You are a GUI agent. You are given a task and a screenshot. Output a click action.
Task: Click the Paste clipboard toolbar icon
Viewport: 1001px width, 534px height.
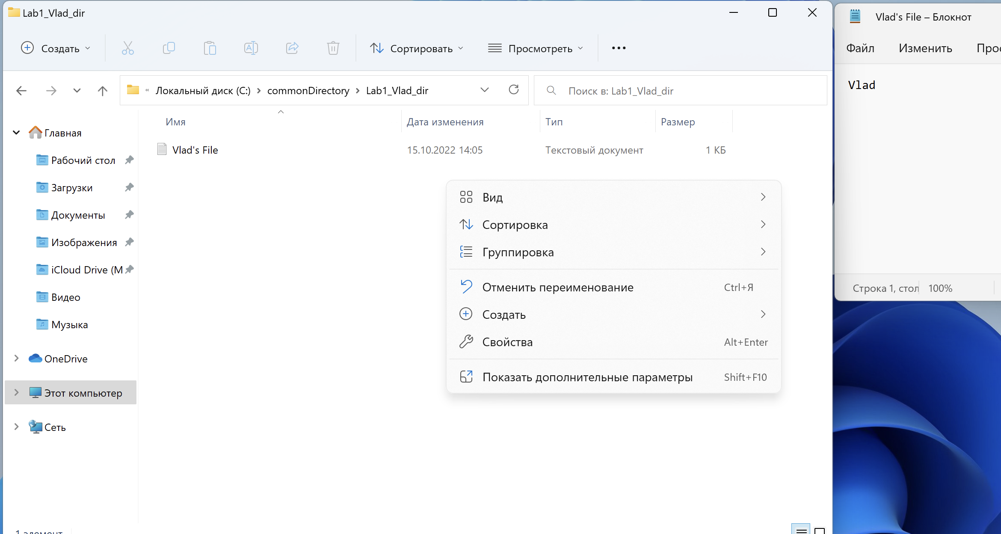(x=210, y=48)
